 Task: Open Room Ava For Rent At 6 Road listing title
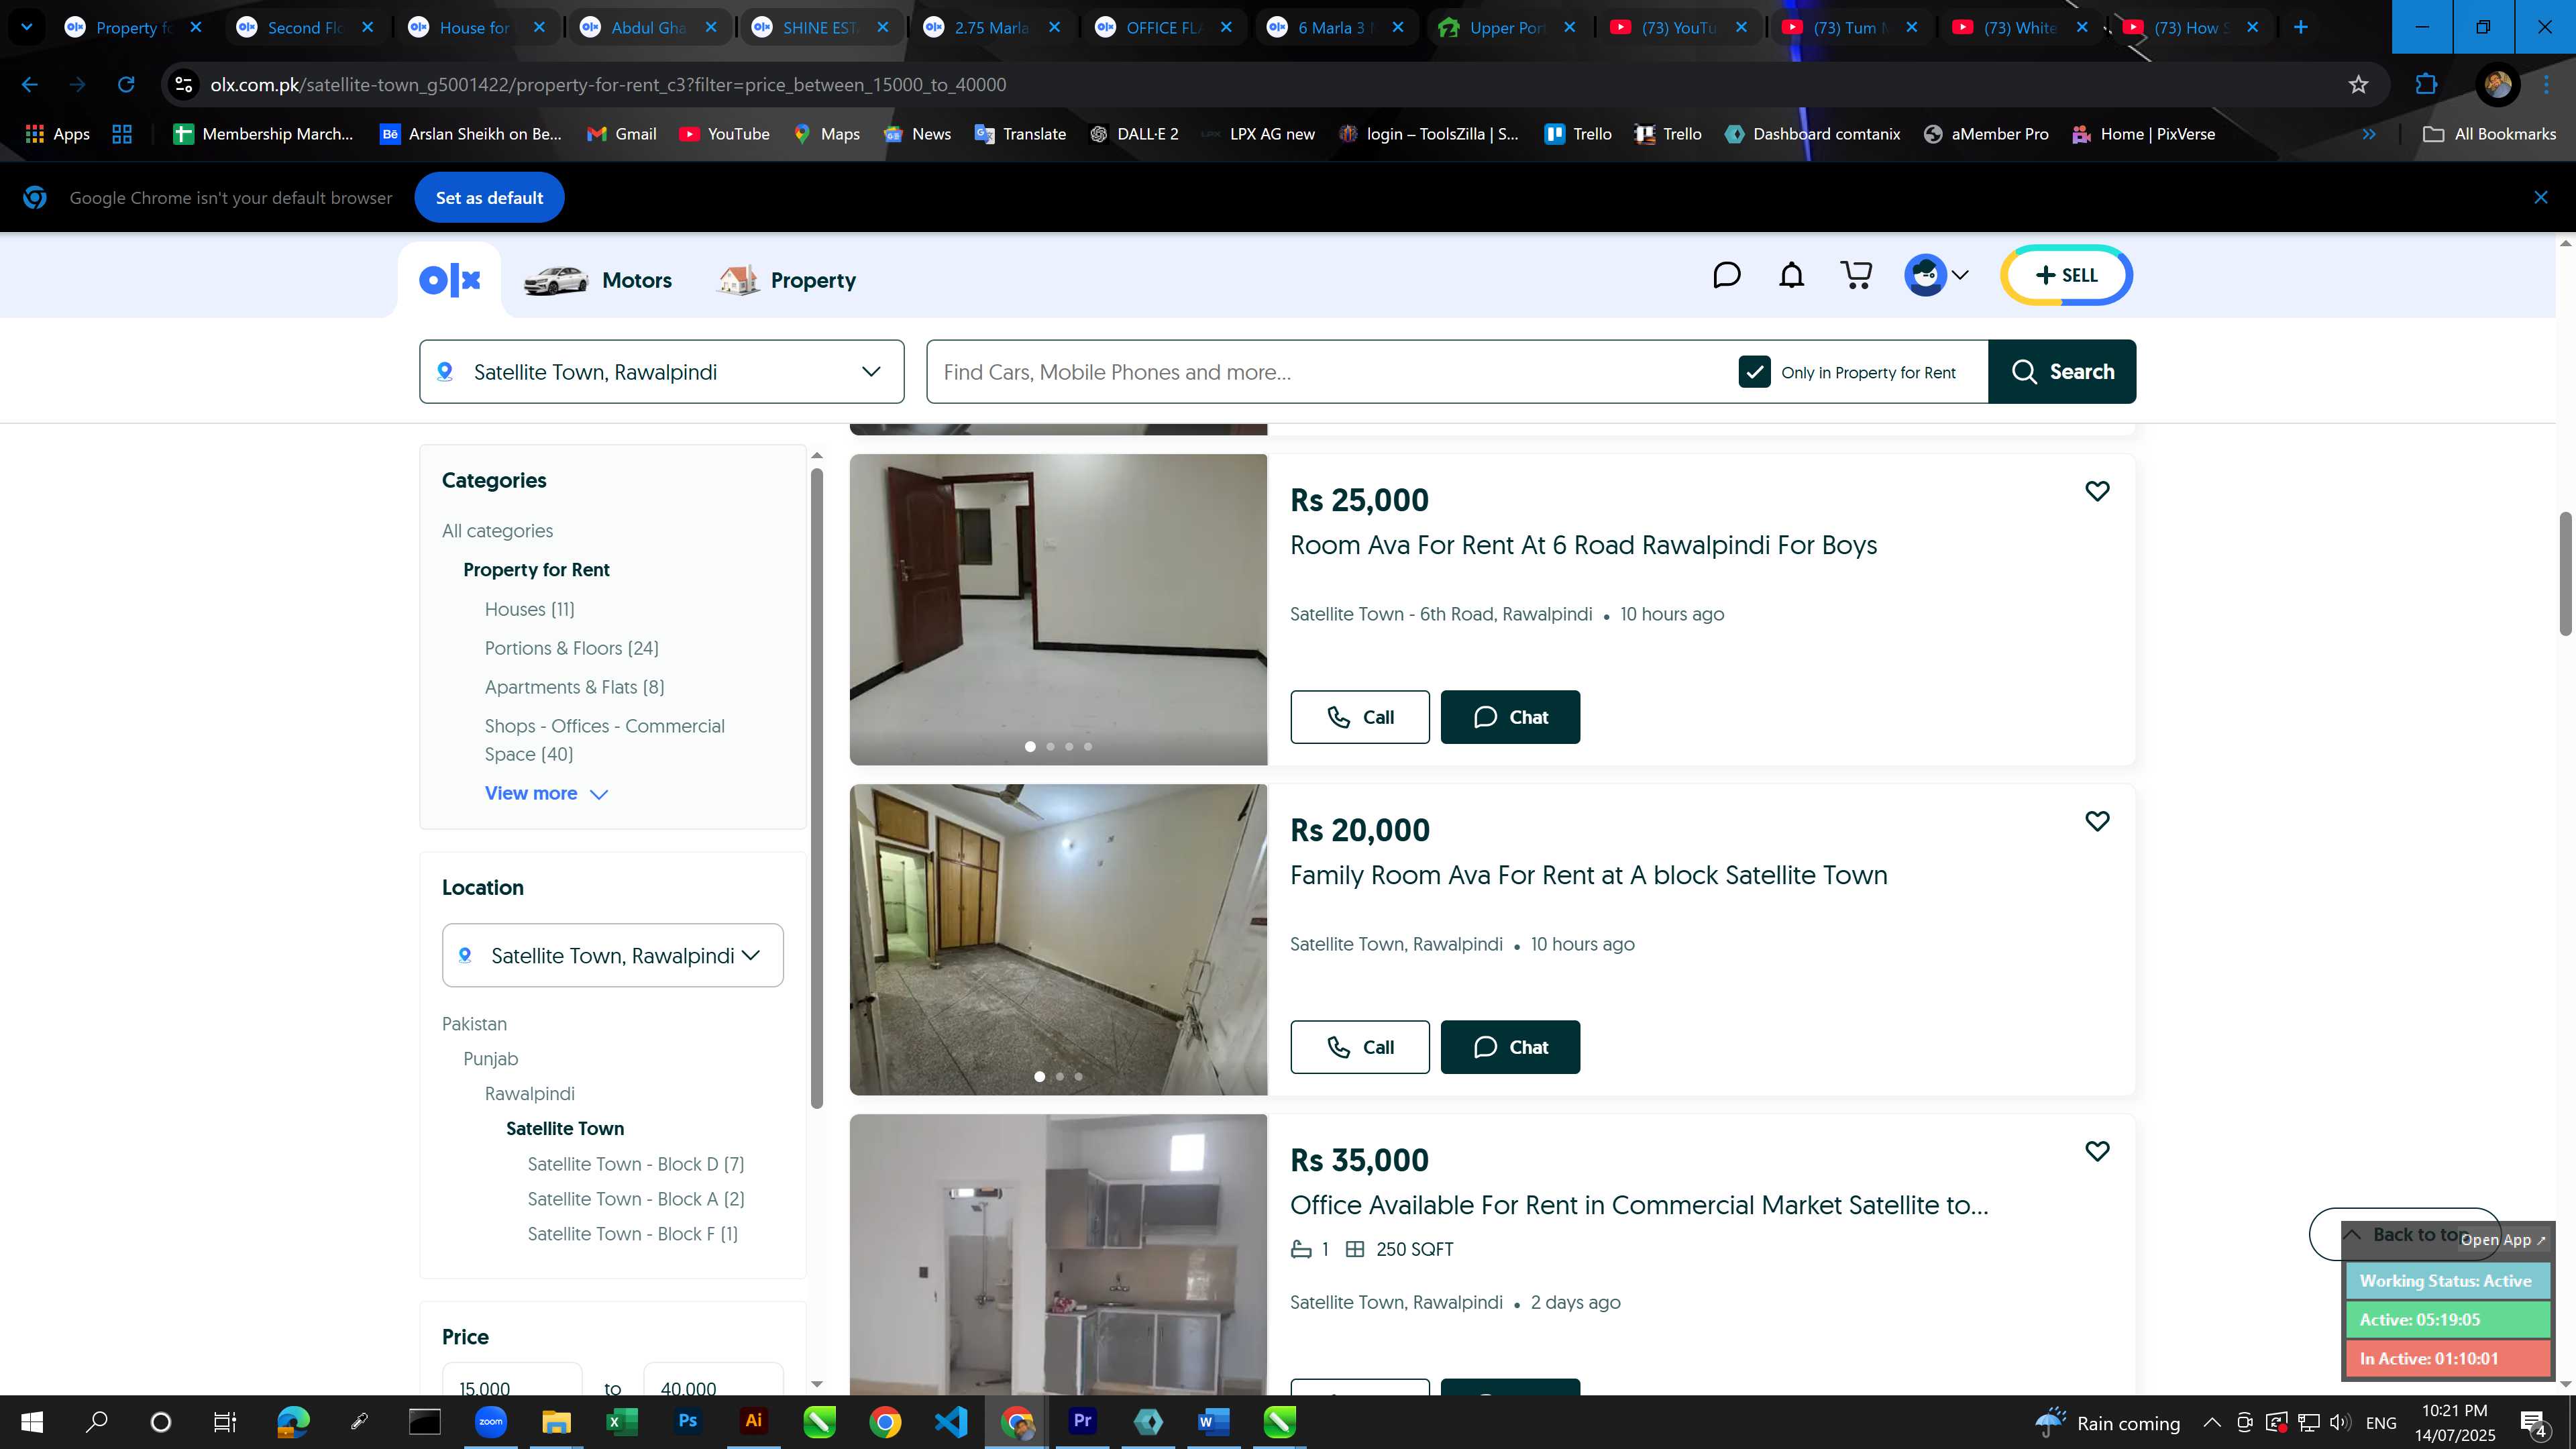pos(1583,546)
